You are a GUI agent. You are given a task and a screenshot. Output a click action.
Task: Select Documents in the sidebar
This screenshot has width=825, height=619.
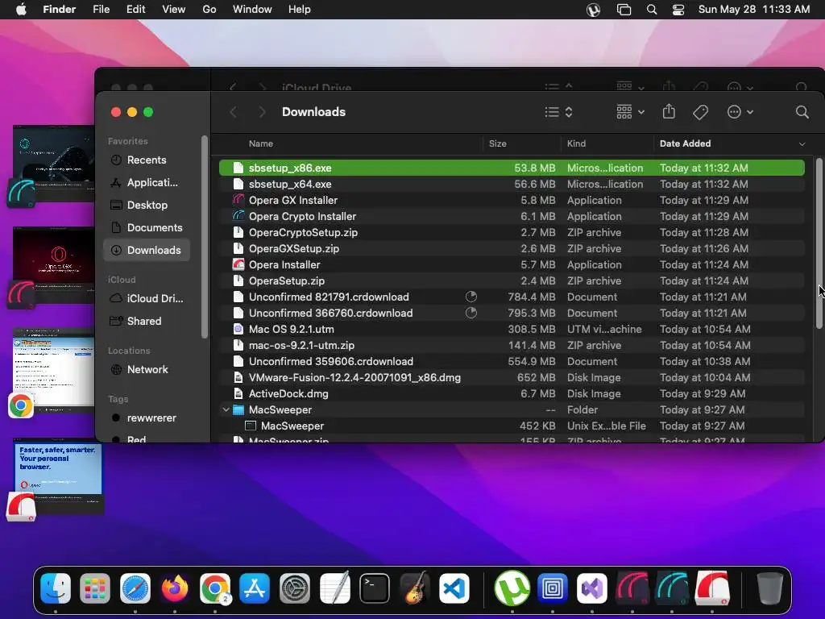point(147,228)
